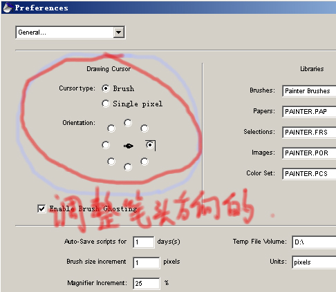Choose the upper-left orientation radio button

tap(111, 128)
